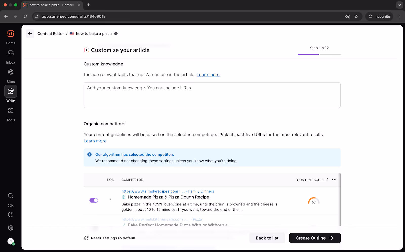Click the US flag icon in breadcrumb
This screenshot has width=405, height=252.
coord(72,34)
